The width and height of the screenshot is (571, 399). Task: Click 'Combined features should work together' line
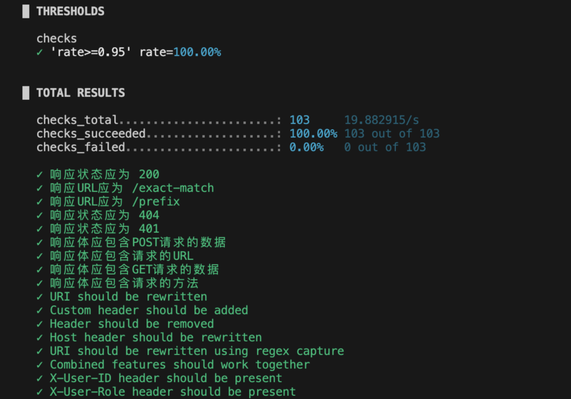pos(180,365)
